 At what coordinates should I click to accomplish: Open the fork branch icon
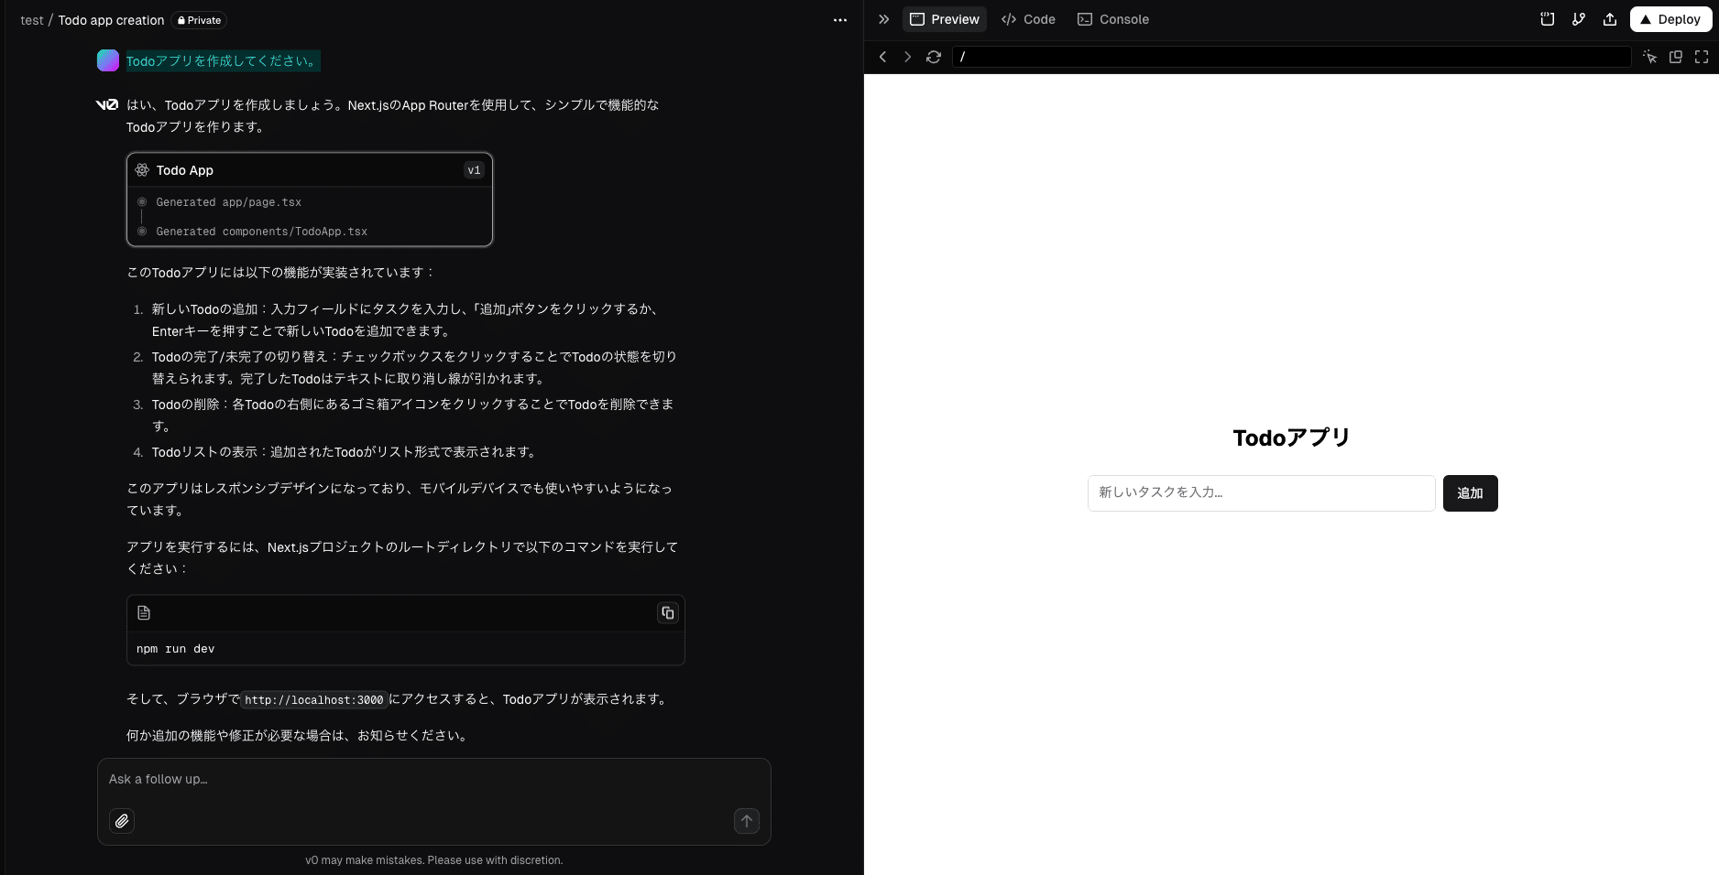(x=1578, y=19)
